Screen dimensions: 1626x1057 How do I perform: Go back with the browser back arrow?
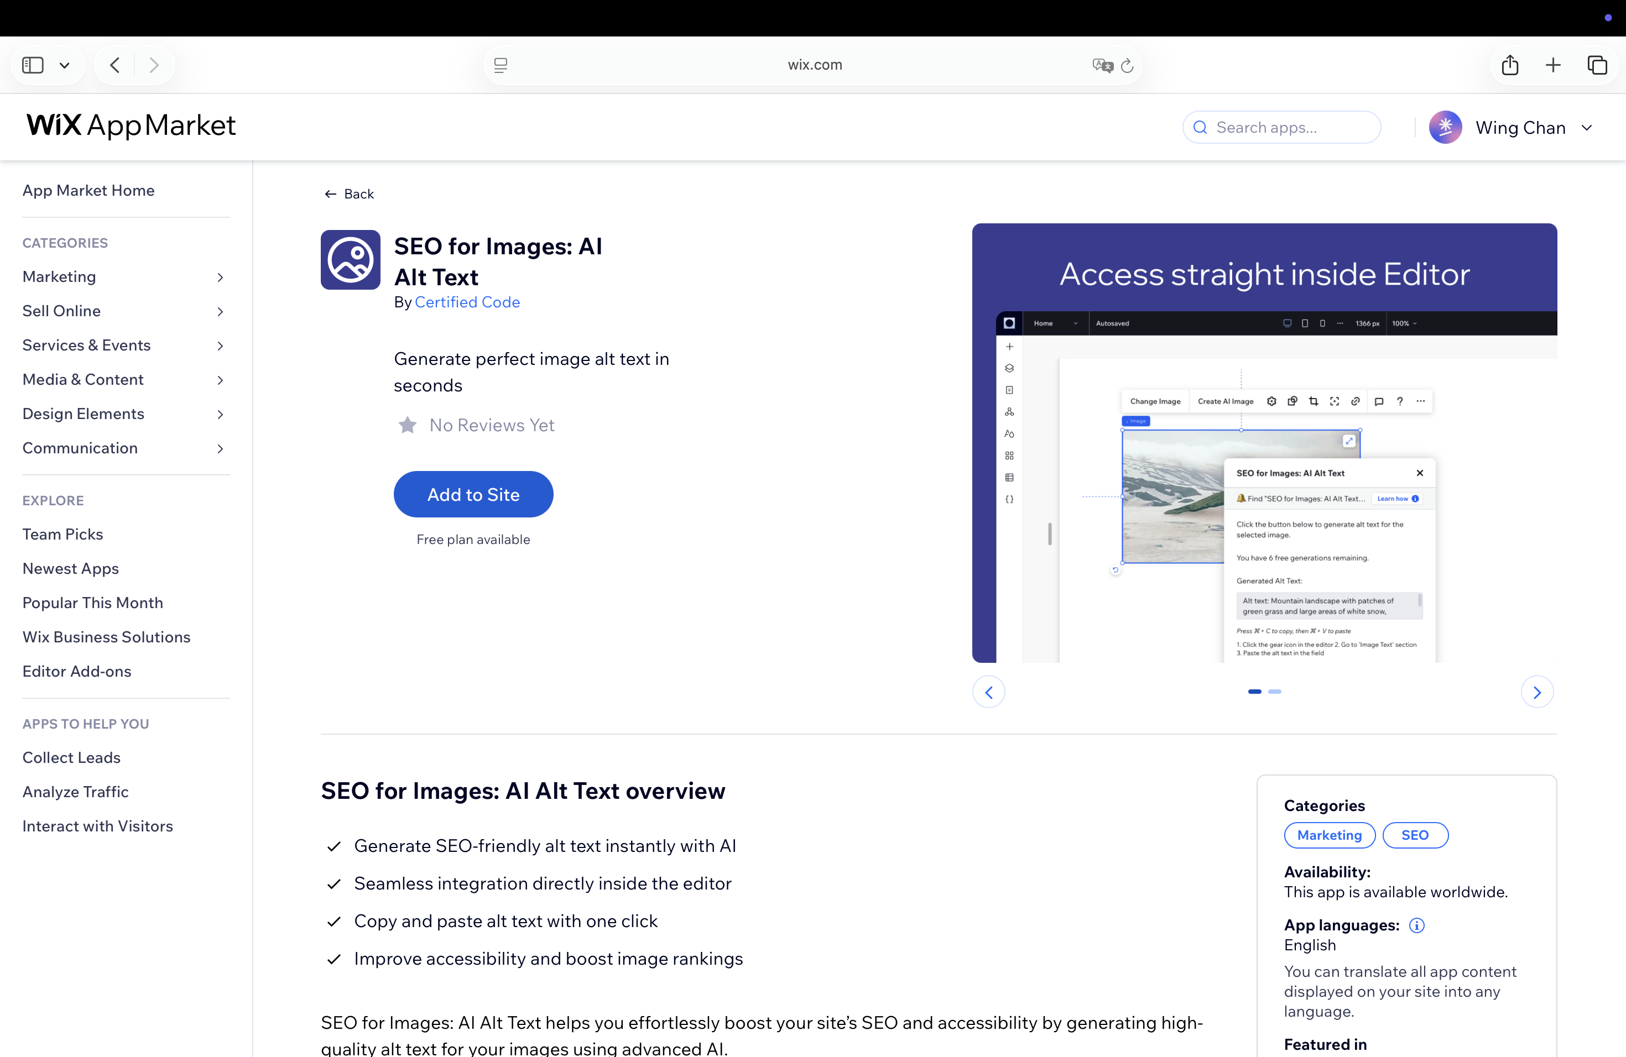click(115, 65)
